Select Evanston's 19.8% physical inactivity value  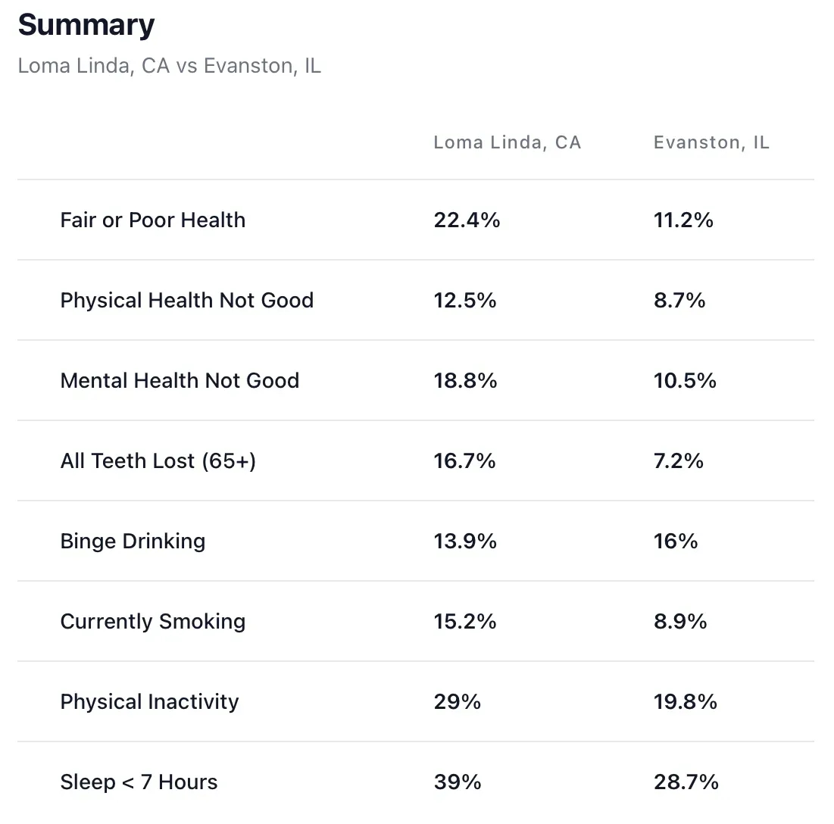pos(685,702)
